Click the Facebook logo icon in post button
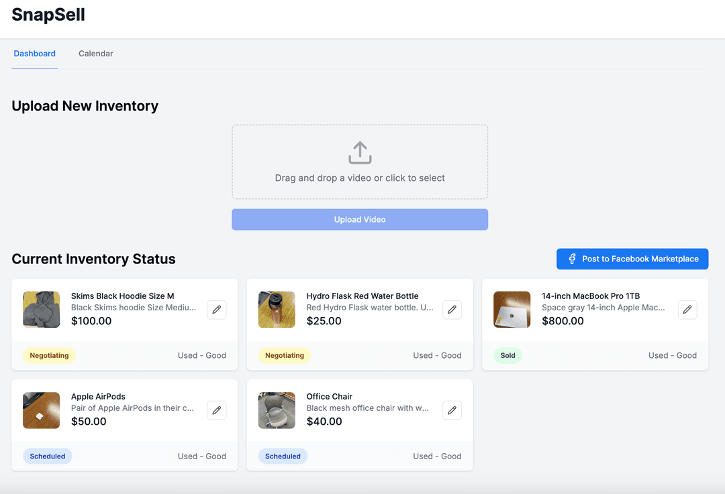The height and width of the screenshot is (494, 725). pos(572,259)
